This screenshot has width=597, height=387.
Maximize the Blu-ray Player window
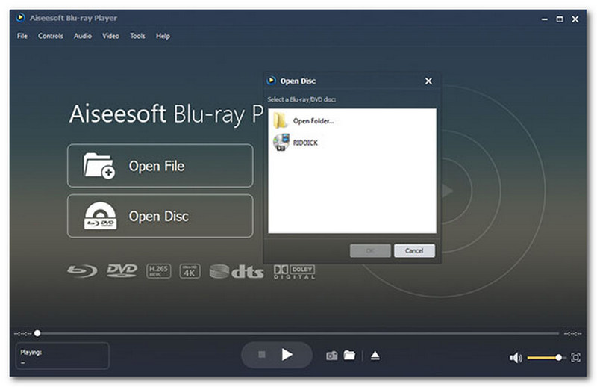[560, 19]
